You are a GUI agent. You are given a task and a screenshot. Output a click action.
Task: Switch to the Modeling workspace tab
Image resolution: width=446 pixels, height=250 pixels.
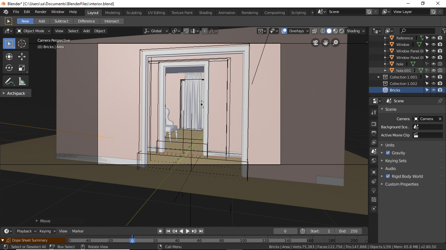click(x=113, y=13)
